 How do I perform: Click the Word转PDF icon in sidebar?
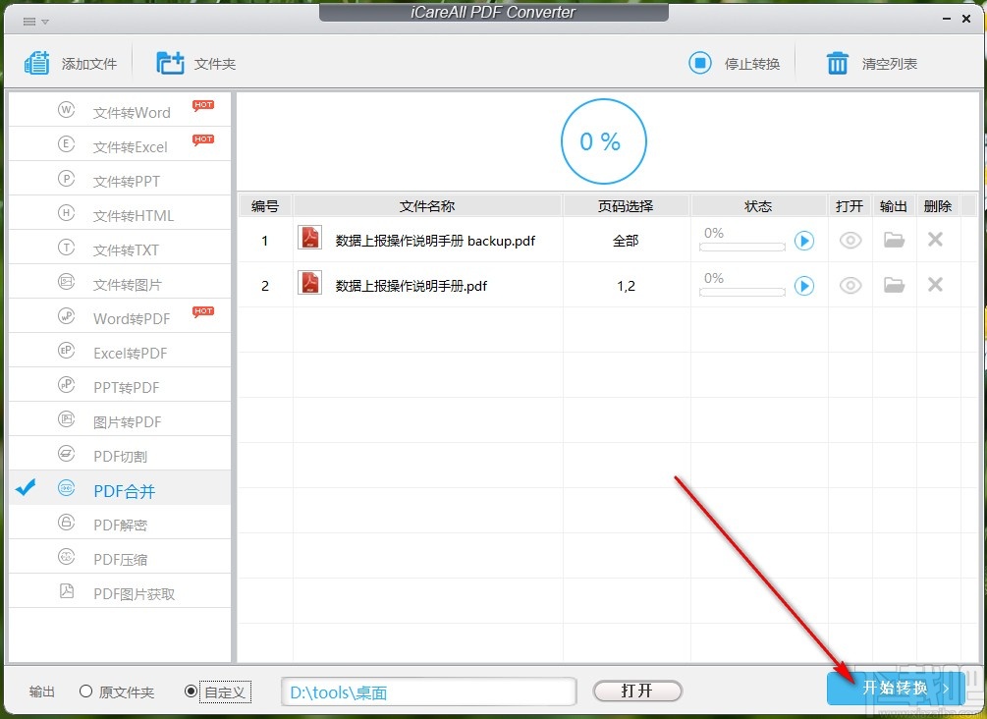66,316
